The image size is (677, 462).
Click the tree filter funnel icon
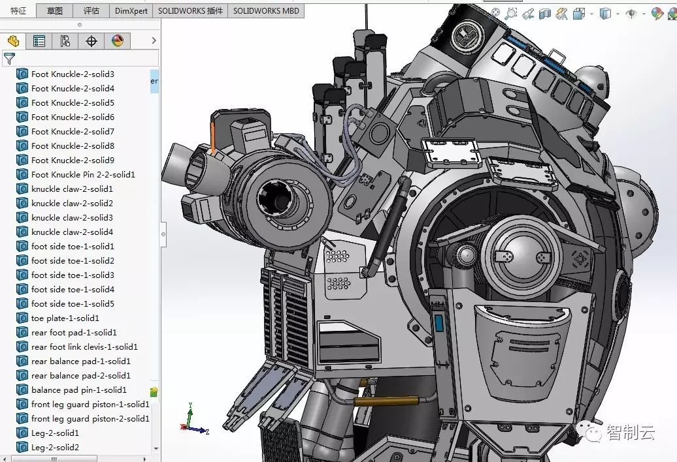tap(9, 58)
